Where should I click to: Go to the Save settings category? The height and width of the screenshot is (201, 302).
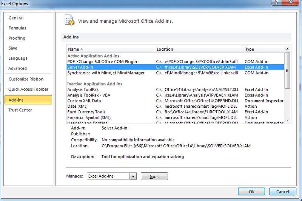point(13,48)
